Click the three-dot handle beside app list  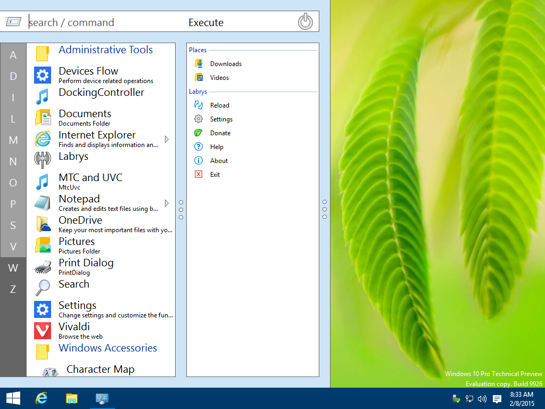pos(181,210)
